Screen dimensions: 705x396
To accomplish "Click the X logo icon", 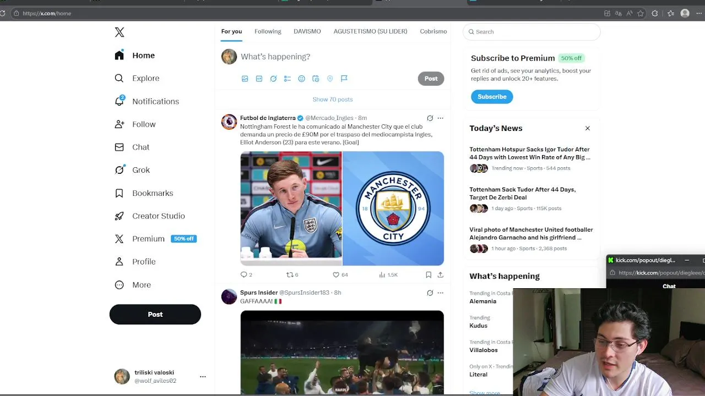I will pos(120,32).
